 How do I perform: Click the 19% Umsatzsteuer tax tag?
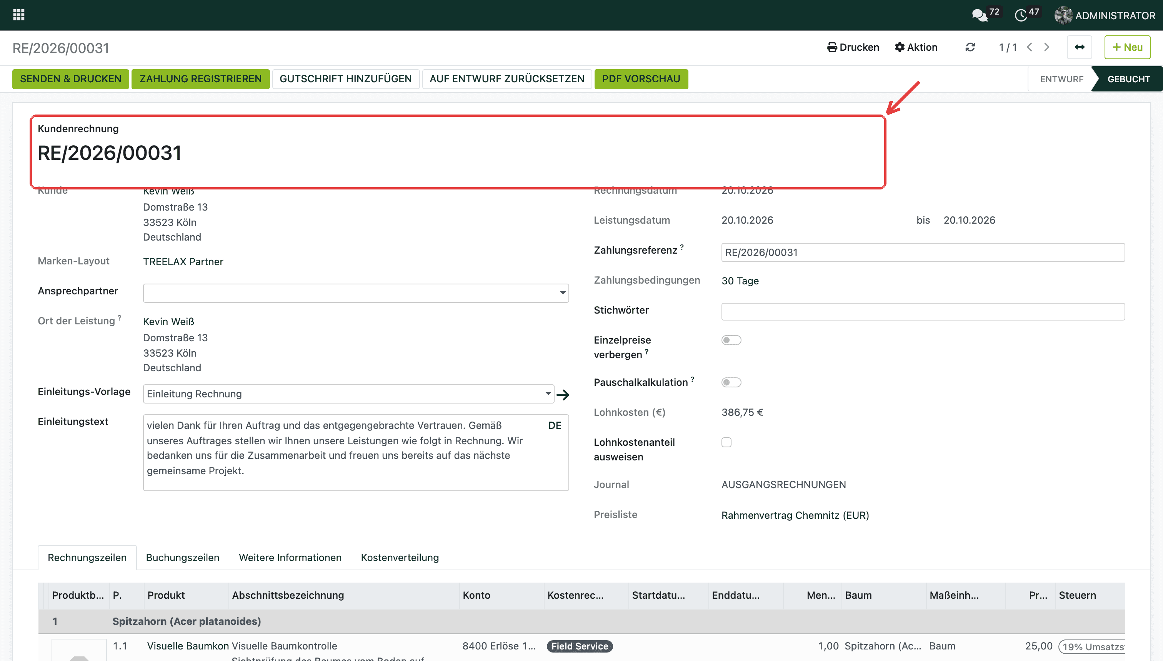point(1092,646)
